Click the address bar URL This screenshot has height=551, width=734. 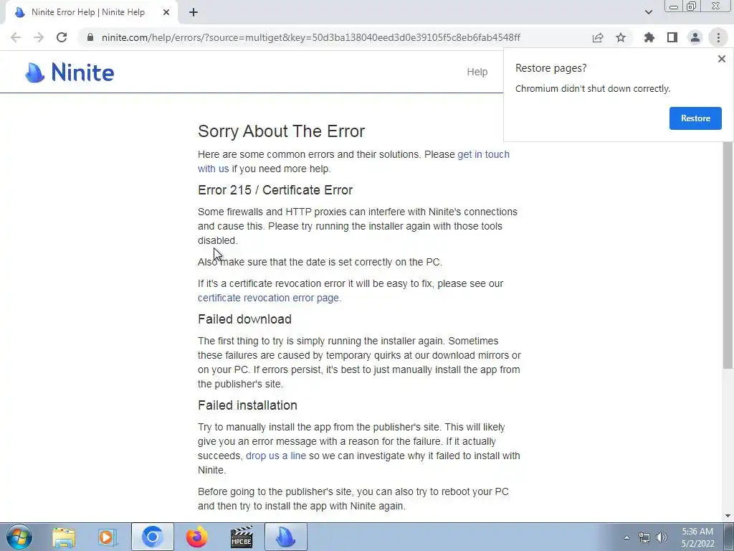[311, 37]
